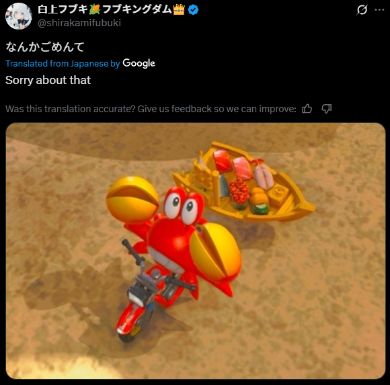Rate the translation with thumbs down

[x=326, y=109]
